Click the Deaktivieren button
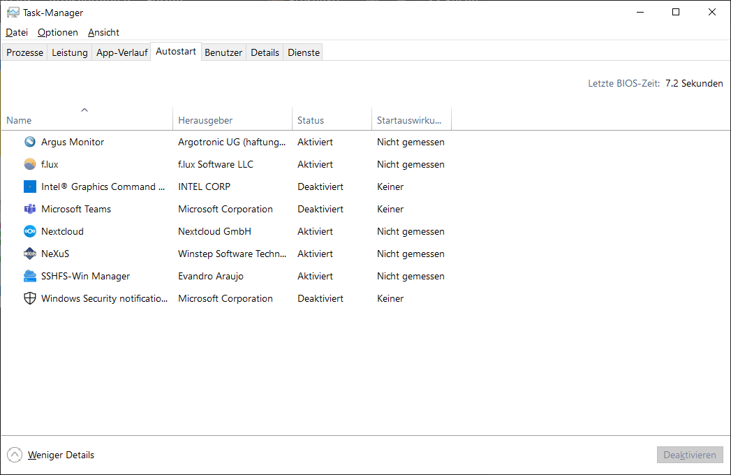The image size is (731, 475). tap(690, 455)
